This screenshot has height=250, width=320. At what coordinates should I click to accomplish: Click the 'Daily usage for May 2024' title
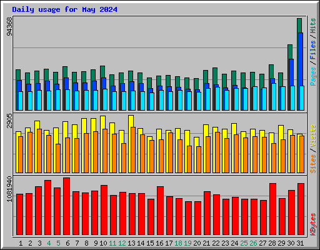(x=64, y=9)
